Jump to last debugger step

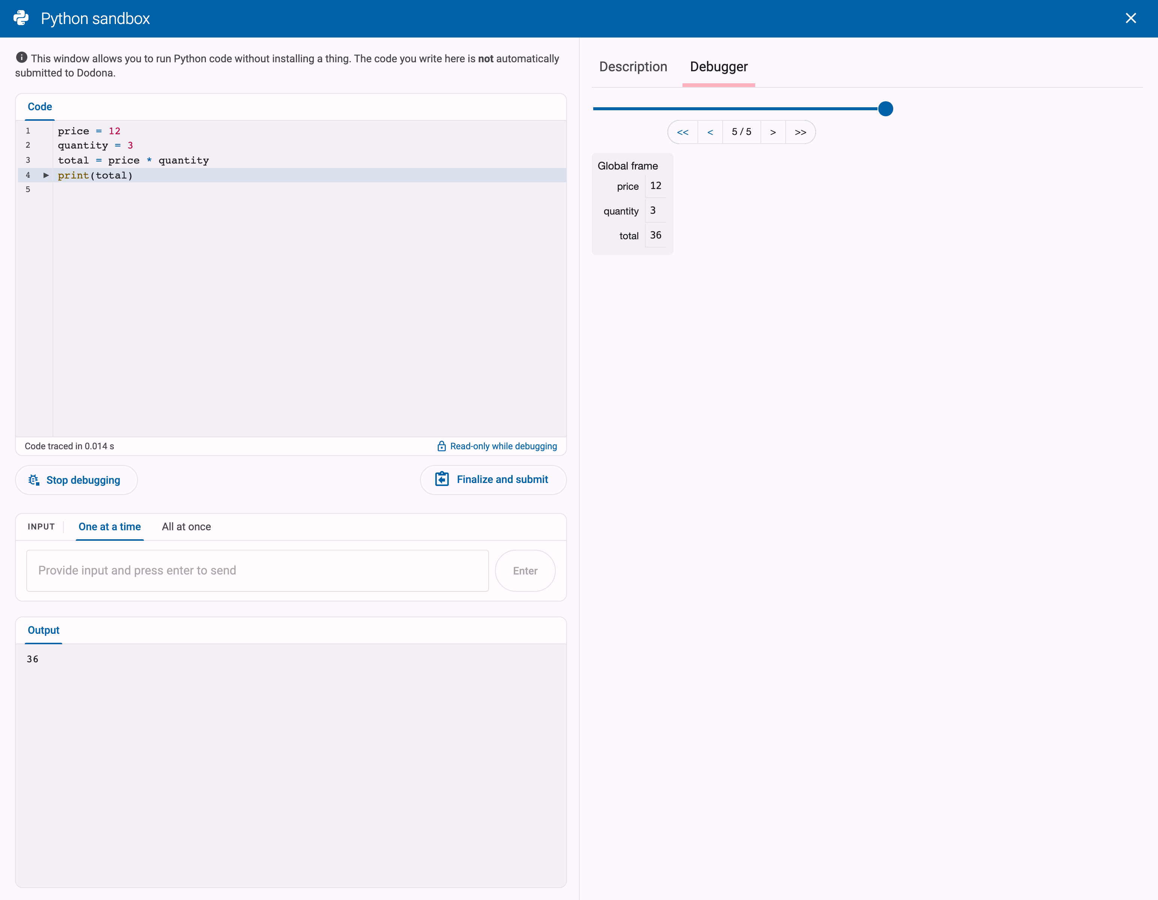(801, 132)
